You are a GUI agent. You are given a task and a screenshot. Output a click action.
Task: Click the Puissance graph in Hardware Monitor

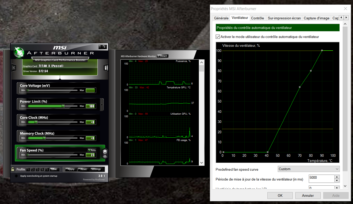pyautogui.click(x=160, y=74)
